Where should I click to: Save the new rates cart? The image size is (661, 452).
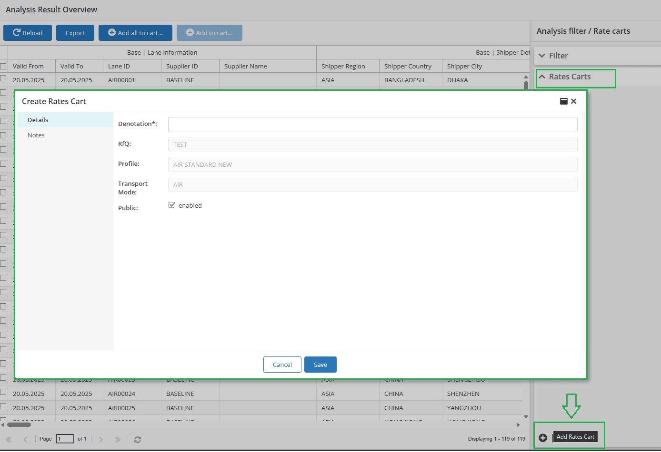pos(320,365)
